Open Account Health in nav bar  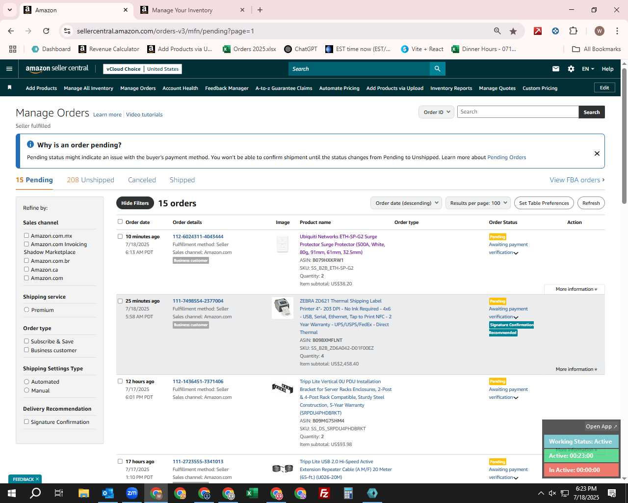coord(180,88)
